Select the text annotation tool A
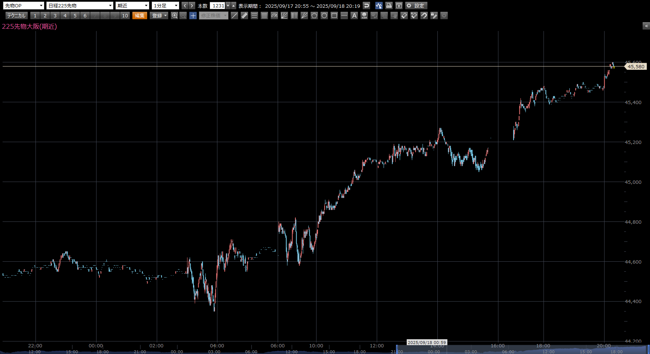 tap(354, 16)
